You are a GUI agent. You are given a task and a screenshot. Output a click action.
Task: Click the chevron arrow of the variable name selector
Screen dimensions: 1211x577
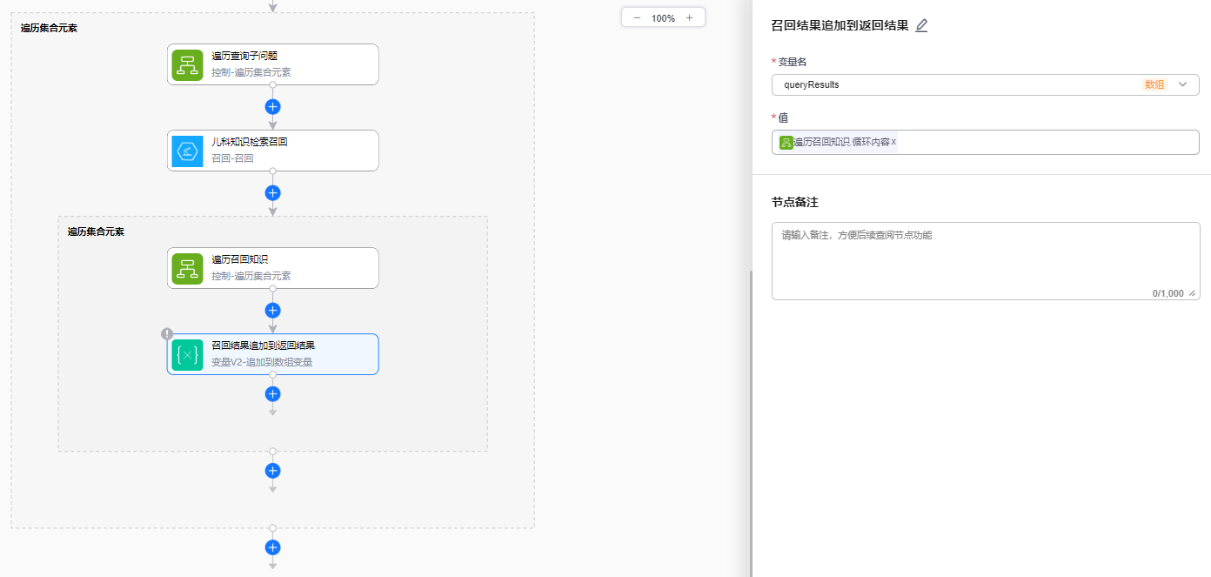click(1182, 84)
